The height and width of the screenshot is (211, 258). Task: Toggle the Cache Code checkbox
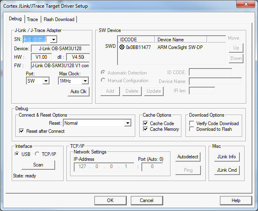click(x=145, y=123)
